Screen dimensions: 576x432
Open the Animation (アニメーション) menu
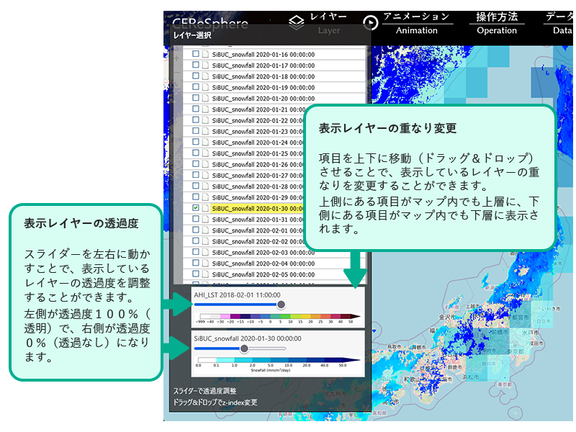point(417,23)
